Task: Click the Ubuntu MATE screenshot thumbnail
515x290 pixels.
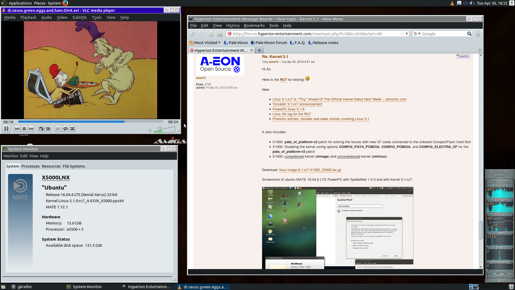Action: (x=337, y=228)
